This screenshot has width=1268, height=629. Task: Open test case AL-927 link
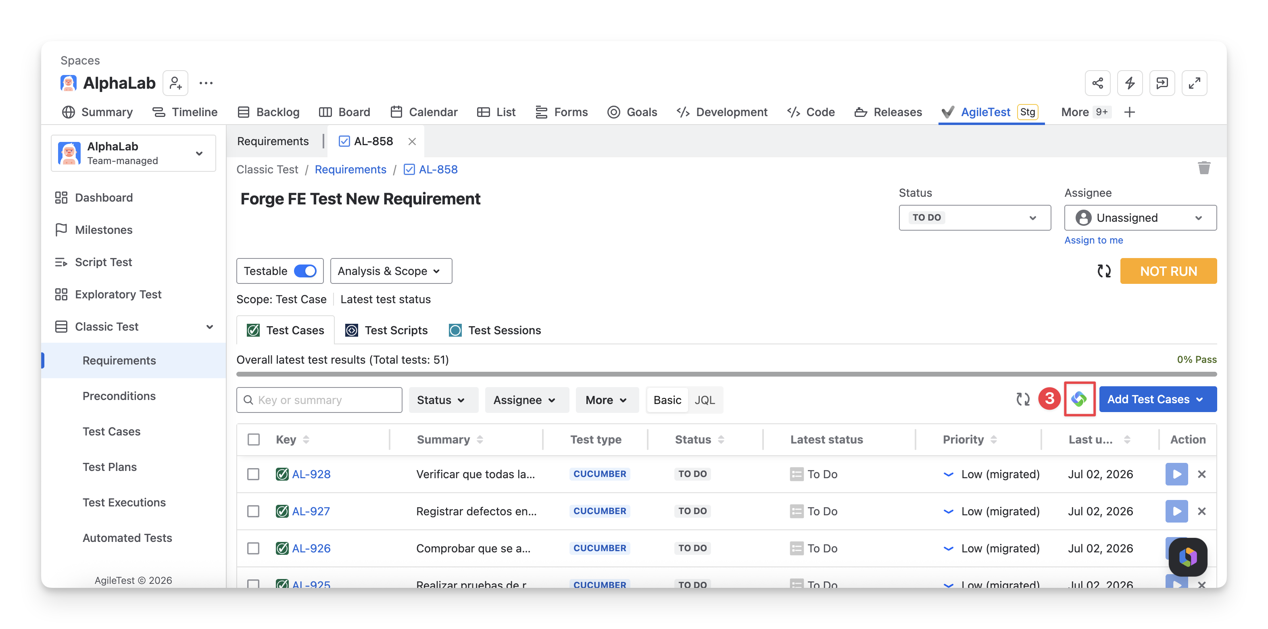click(311, 511)
